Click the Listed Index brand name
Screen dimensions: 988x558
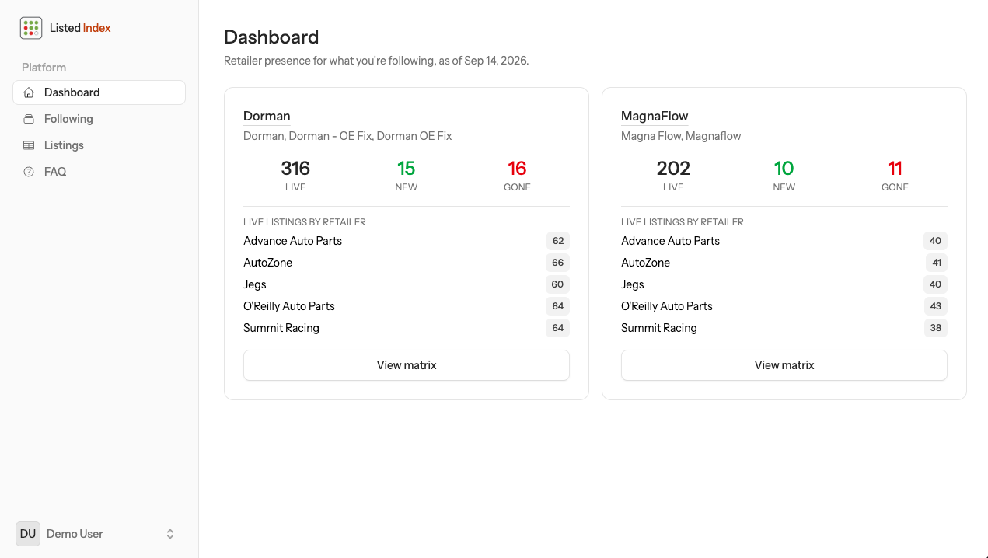(80, 28)
